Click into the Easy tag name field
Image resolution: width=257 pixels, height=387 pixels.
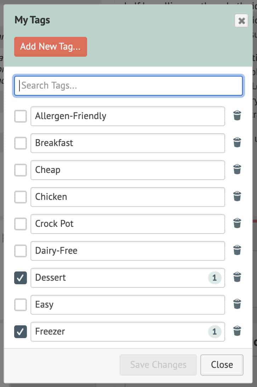(x=127, y=305)
